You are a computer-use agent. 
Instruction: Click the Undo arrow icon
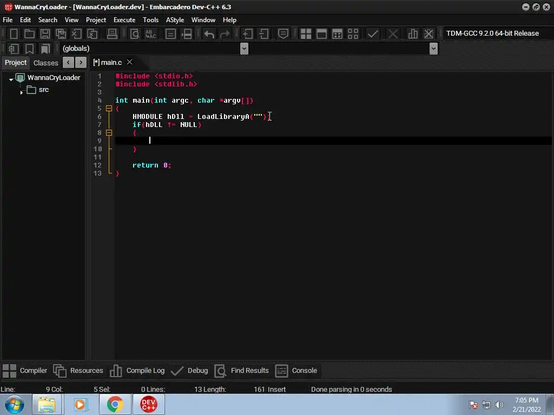[x=209, y=34]
